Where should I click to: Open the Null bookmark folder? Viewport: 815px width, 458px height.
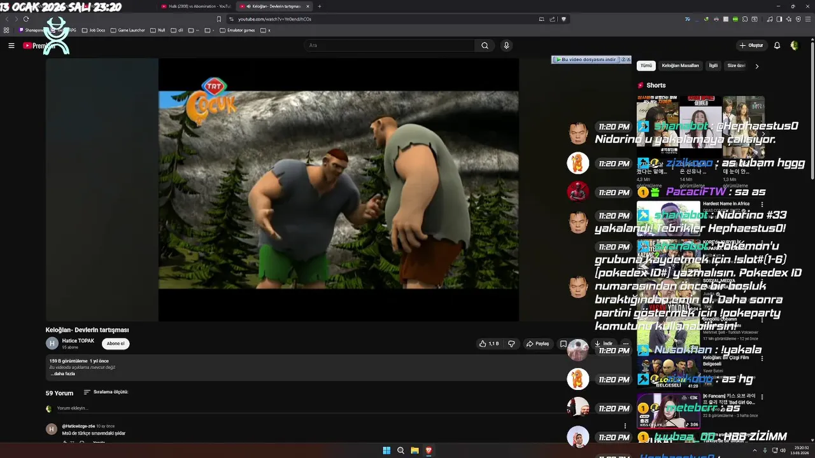(157, 30)
